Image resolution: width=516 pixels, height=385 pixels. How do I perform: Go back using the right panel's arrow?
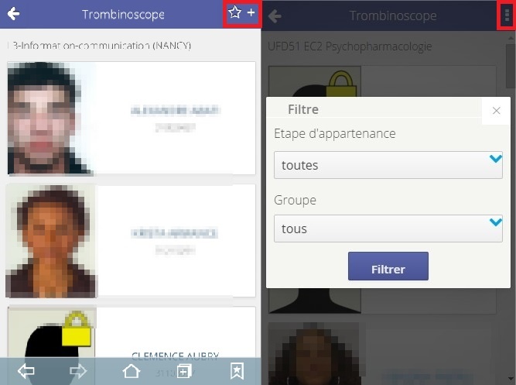(275, 15)
